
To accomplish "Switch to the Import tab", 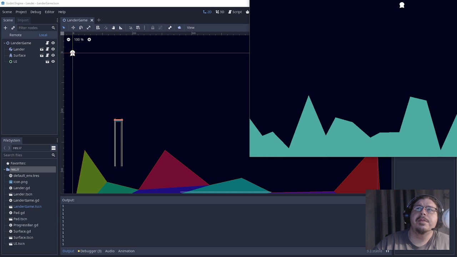I will (x=23, y=20).
